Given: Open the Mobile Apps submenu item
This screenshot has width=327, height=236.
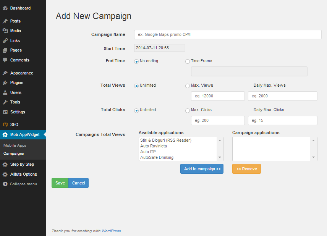Looking at the screenshot, I should coord(15,145).
